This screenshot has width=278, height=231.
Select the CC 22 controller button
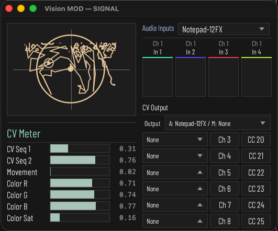256,172
